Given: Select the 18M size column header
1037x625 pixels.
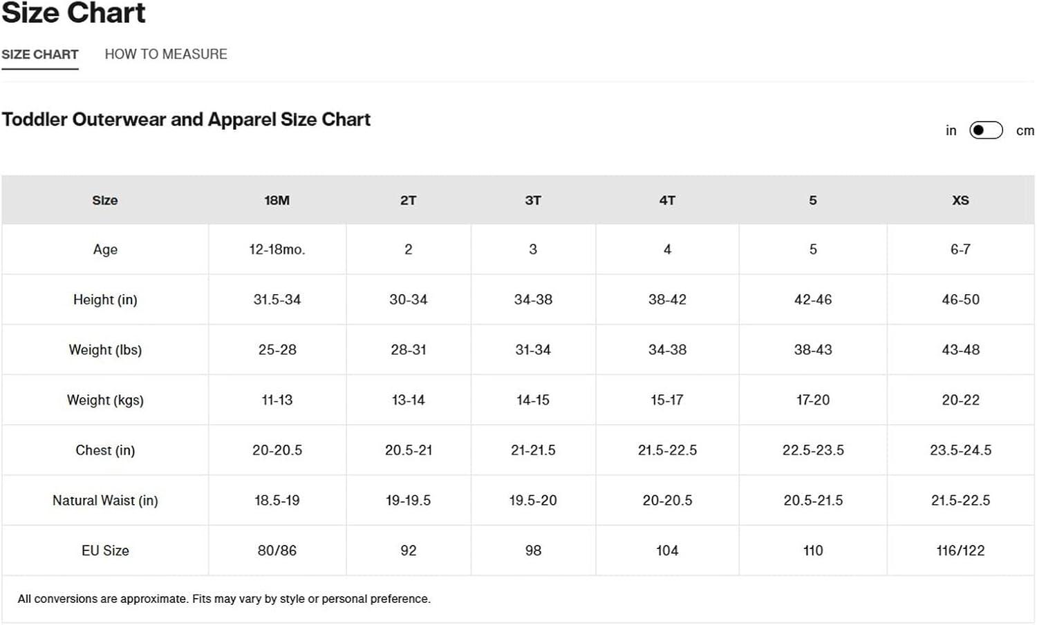Looking at the screenshot, I should (x=277, y=200).
